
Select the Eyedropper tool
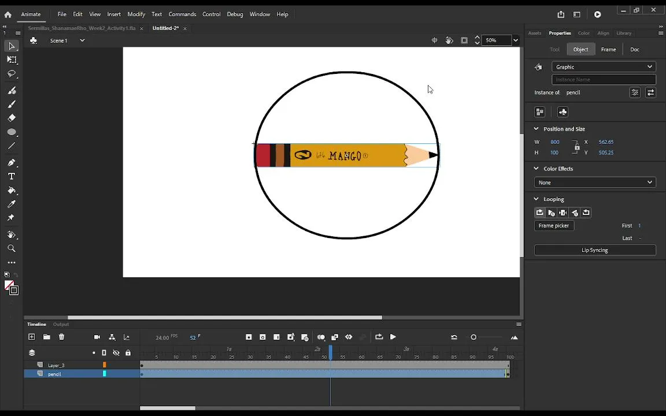click(12, 204)
